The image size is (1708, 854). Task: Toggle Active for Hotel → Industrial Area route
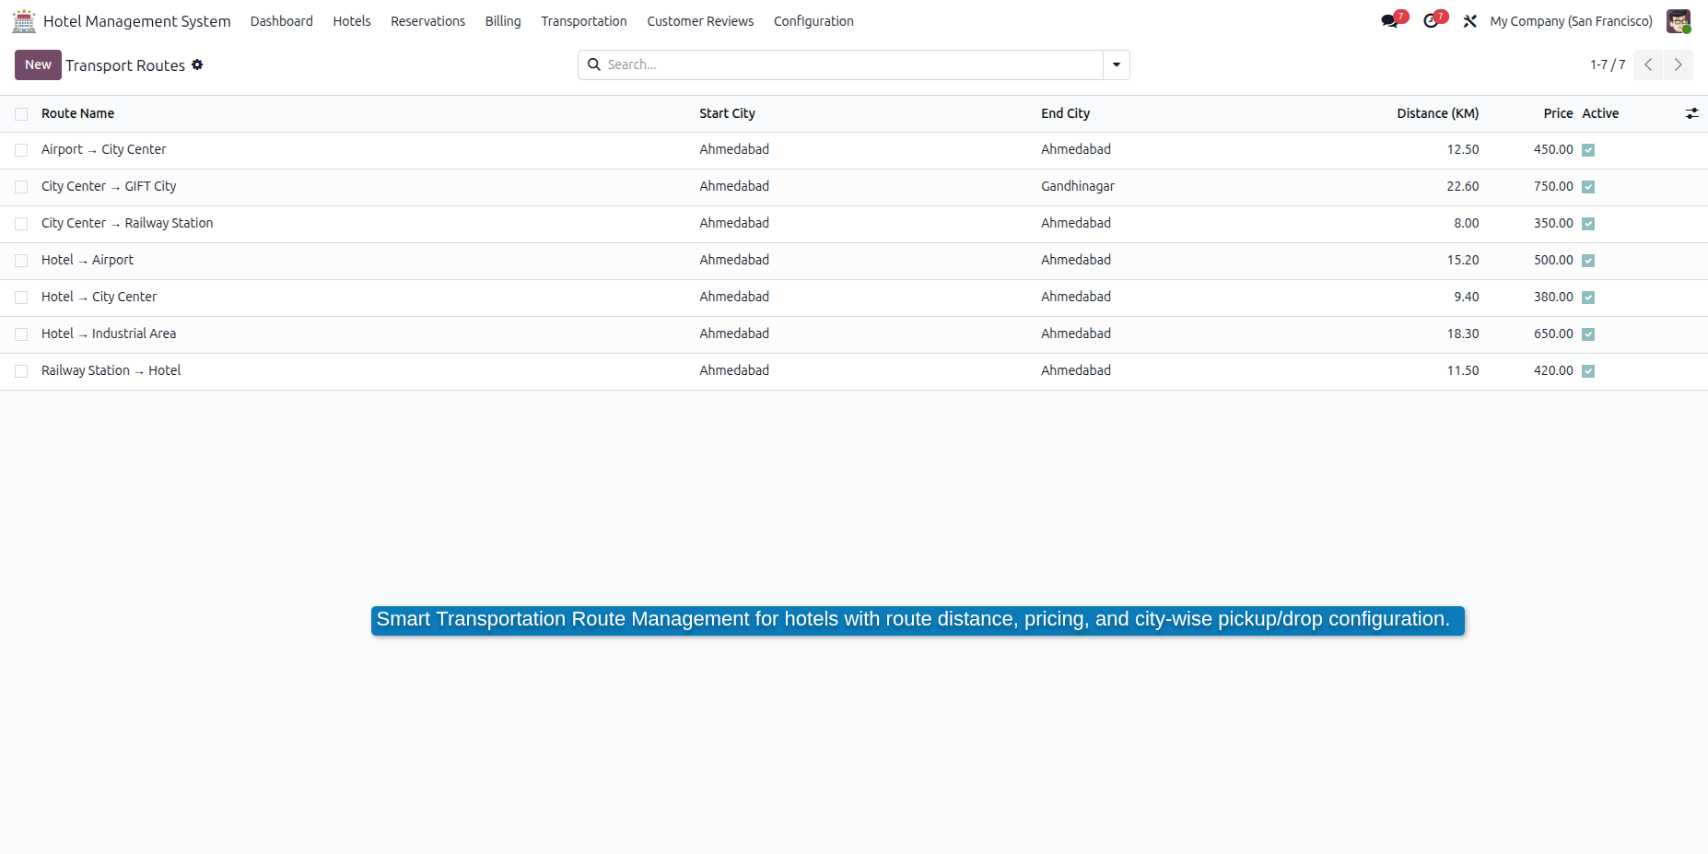point(1588,334)
